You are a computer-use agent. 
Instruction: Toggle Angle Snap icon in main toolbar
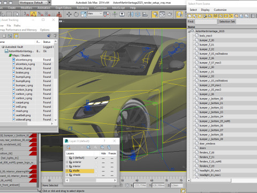(x=33, y=14)
